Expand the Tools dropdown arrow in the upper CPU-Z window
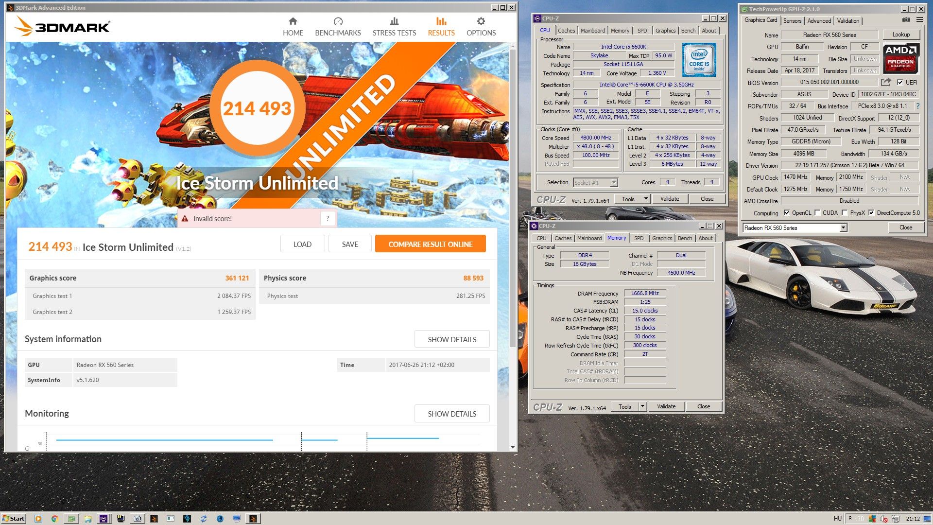 [x=646, y=199]
